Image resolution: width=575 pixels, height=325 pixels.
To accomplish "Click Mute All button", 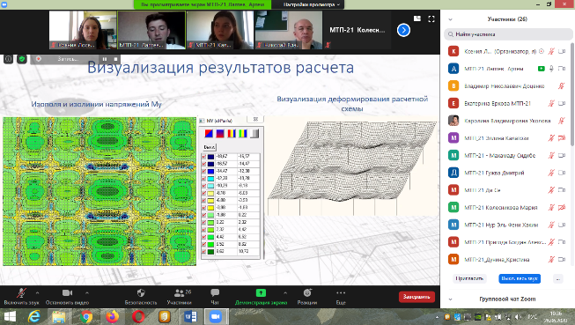I will pyautogui.click(x=520, y=278).
